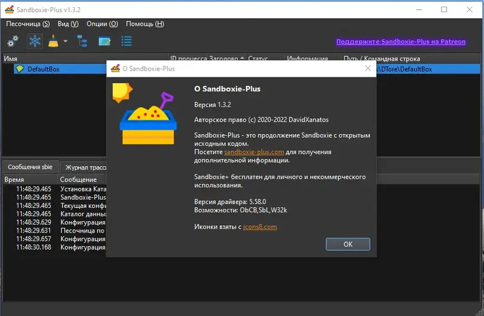The width and height of the screenshot is (484, 316).
Task: Click the Сообщение column header
Action: click(x=82, y=179)
